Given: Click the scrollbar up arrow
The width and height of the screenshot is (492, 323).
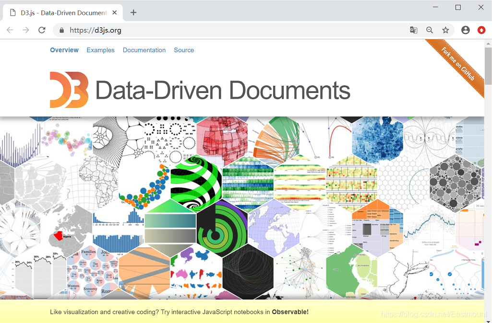Looking at the screenshot, I should click(x=488, y=43).
